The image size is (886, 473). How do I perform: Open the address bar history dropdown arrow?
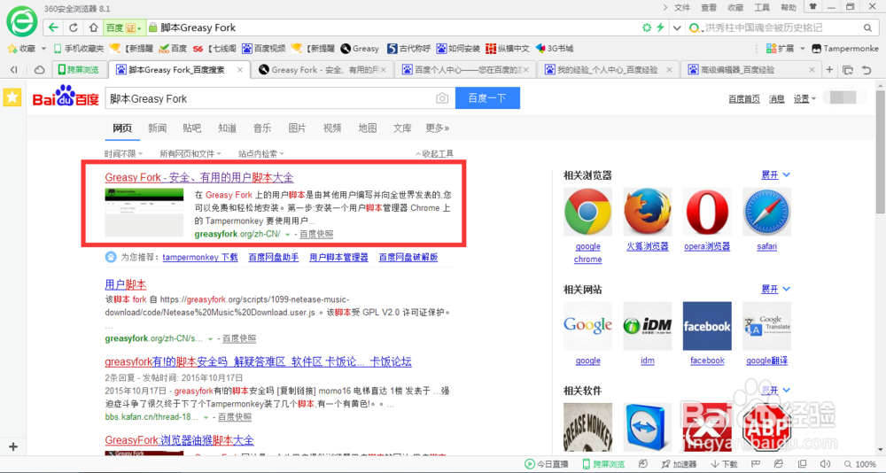coord(676,27)
